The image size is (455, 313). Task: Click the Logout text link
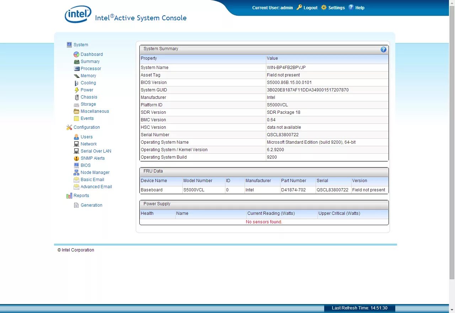click(x=311, y=8)
